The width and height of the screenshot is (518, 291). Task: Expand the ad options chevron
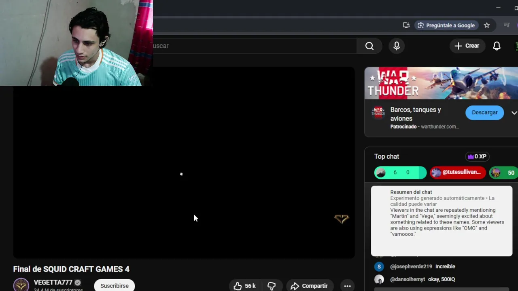(x=514, y=113)
